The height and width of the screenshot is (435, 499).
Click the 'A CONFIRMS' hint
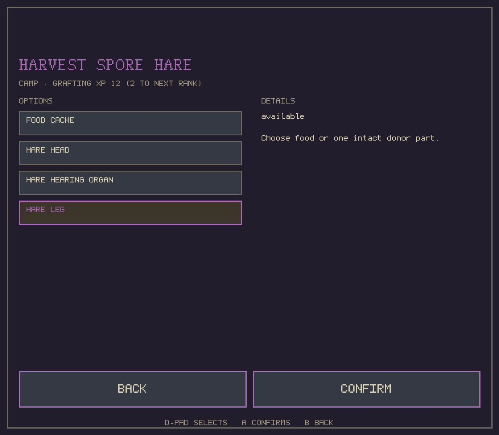(266, 423)
